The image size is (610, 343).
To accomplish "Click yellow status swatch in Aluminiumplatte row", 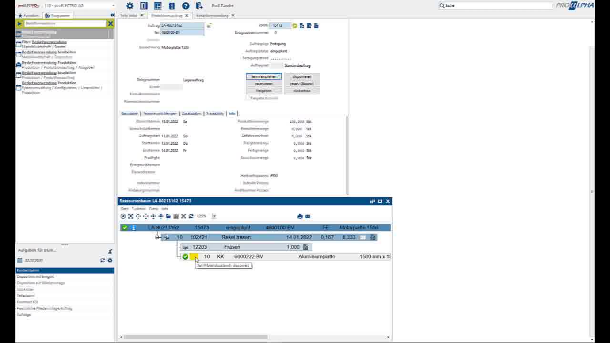I will click(x=194, y=257).
